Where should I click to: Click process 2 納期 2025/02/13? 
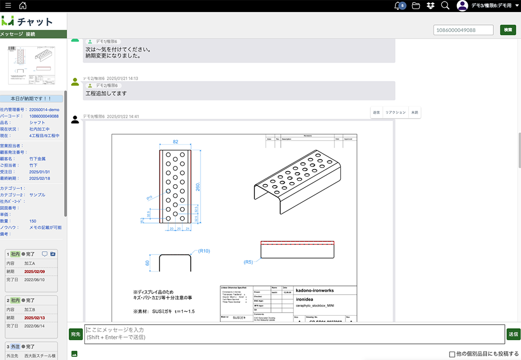(x=34, y=318)
